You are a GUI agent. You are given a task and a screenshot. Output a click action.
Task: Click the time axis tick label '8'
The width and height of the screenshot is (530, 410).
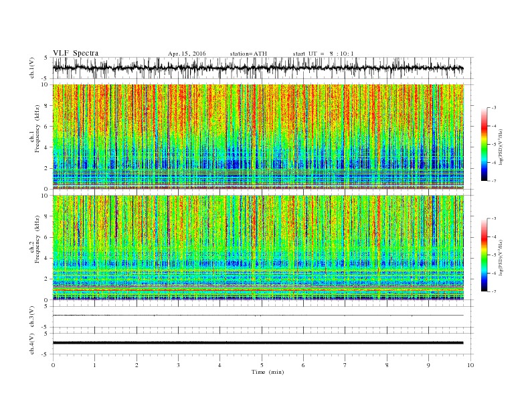(387, 365)
